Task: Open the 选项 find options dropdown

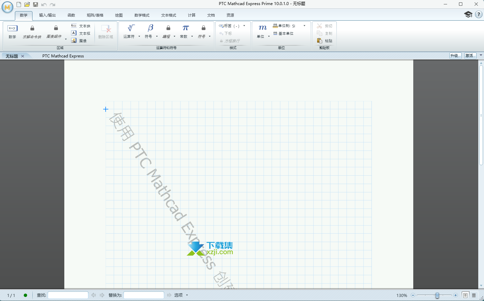Action: click(x=181, y=295)
